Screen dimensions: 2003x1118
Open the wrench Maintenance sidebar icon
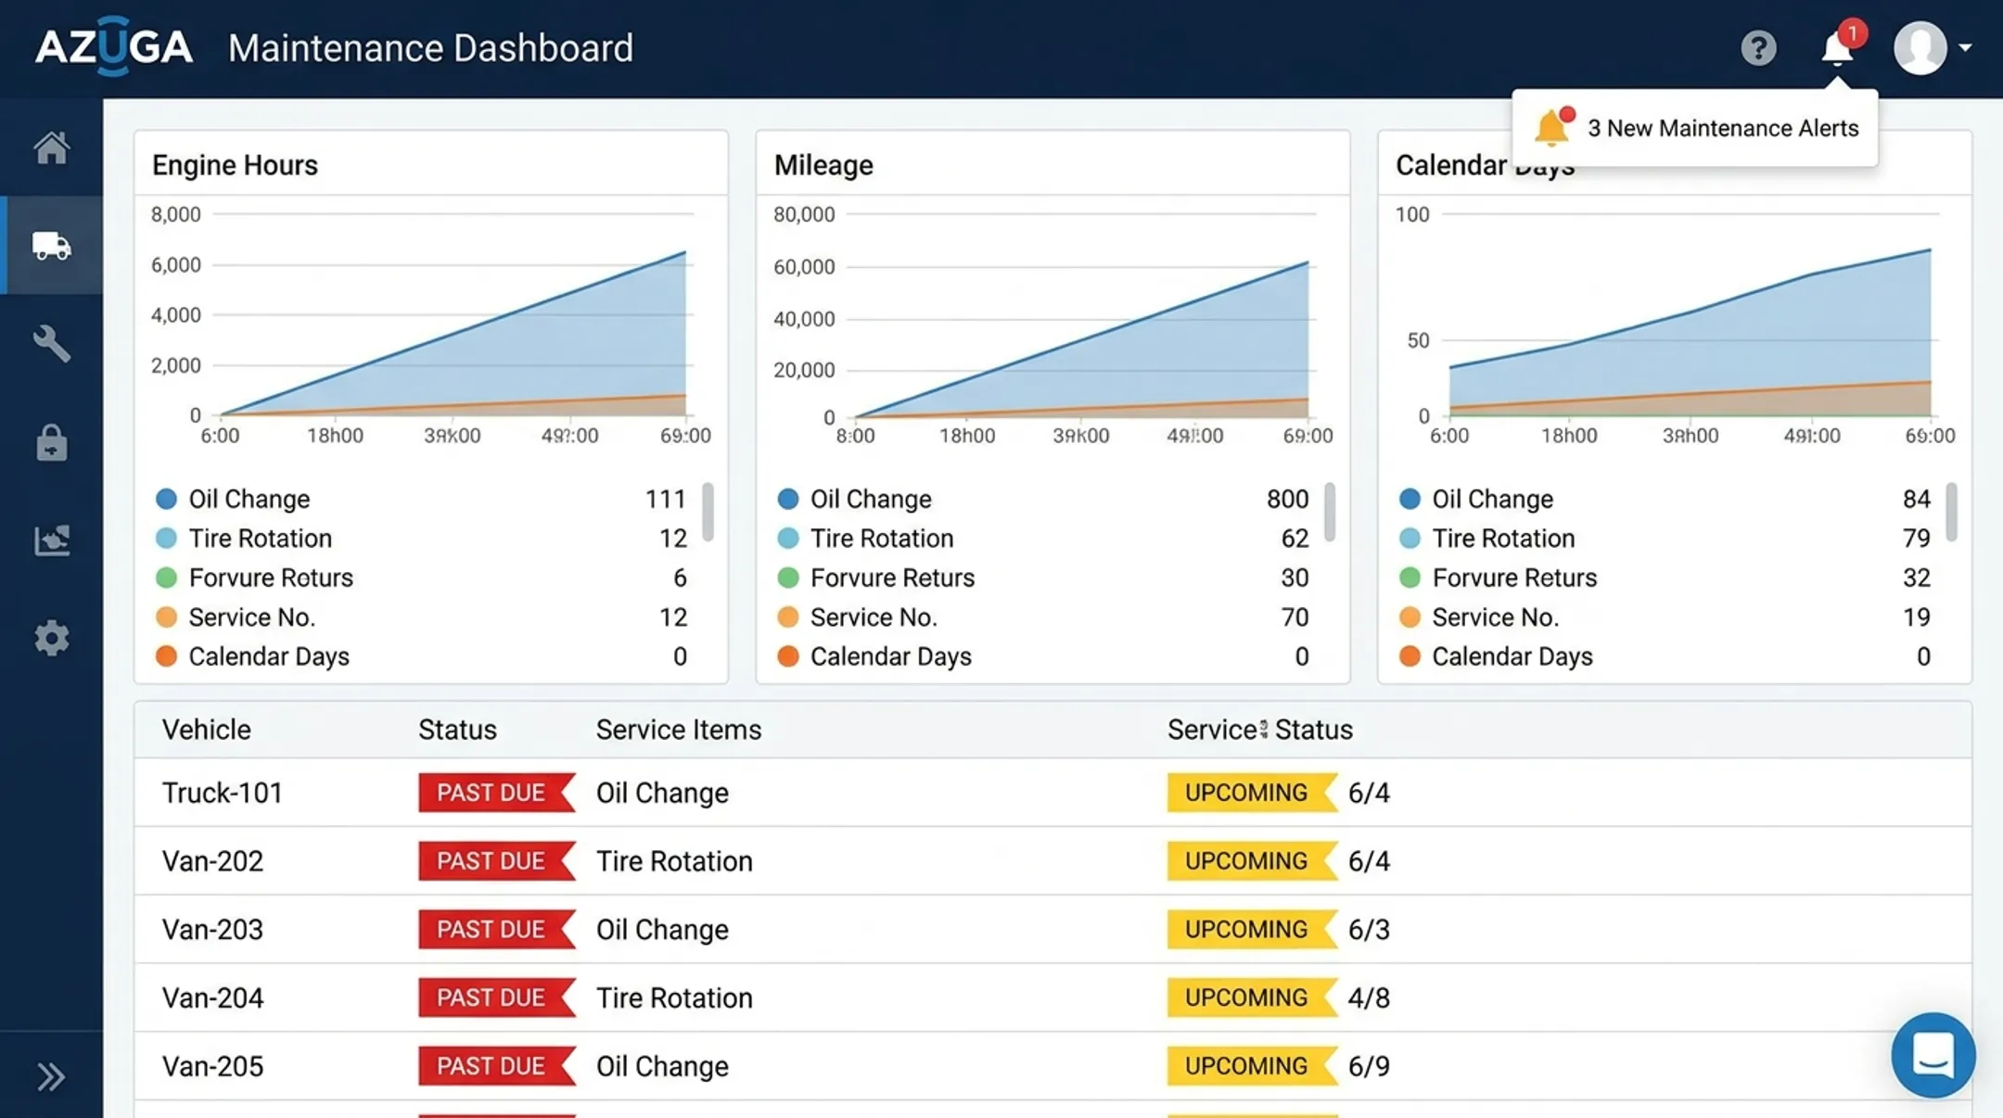(52, 344)
